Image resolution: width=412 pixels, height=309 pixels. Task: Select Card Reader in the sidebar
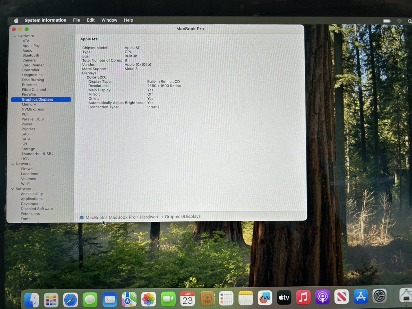(x=33, y=65)
